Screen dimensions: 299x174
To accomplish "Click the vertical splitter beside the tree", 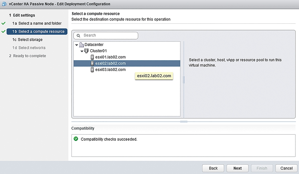I will click(x=184, y=80).
